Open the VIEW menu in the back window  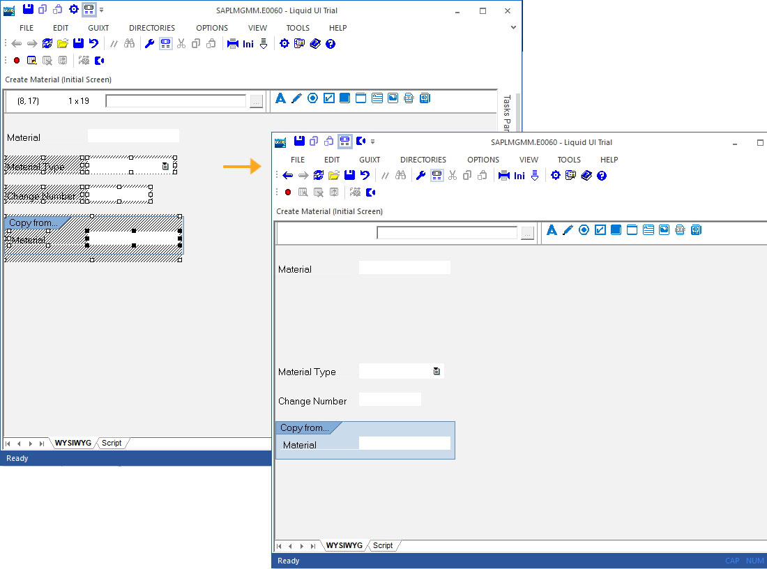point(257,29)
